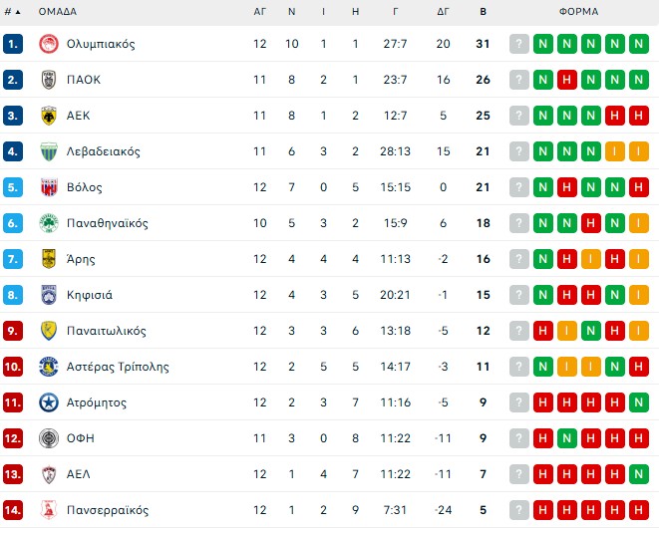Viewport: 659px width, 533px height.
Task: Open the Βόλος team link
Action: tap(85, 187)
